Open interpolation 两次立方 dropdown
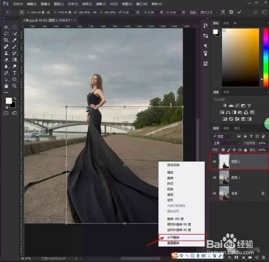Screen dimensions: 269x262 click(208, 12)
